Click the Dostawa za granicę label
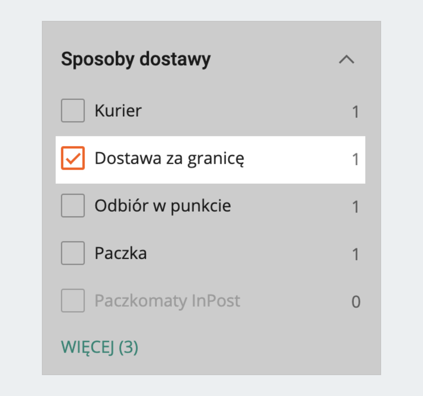This screenshot has width=423, height=396. click(169, 159)
